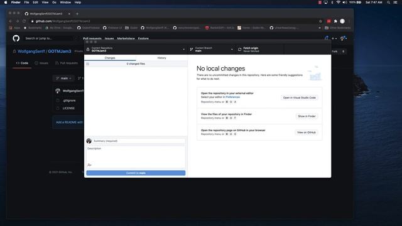Click the Add a README button
Screen dimensions: 402x226
pos(69,122)
